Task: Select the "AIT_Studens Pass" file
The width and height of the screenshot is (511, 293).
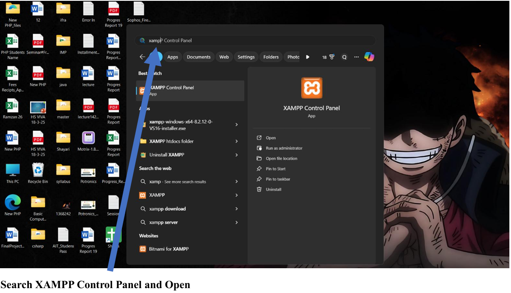Action: [x=63, y=240]
